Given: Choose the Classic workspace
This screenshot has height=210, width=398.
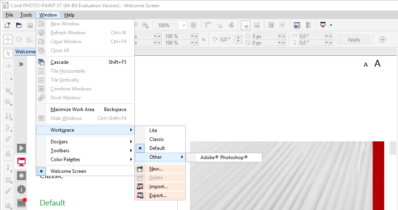Looking at the screenshot, I should click(160, 139).
